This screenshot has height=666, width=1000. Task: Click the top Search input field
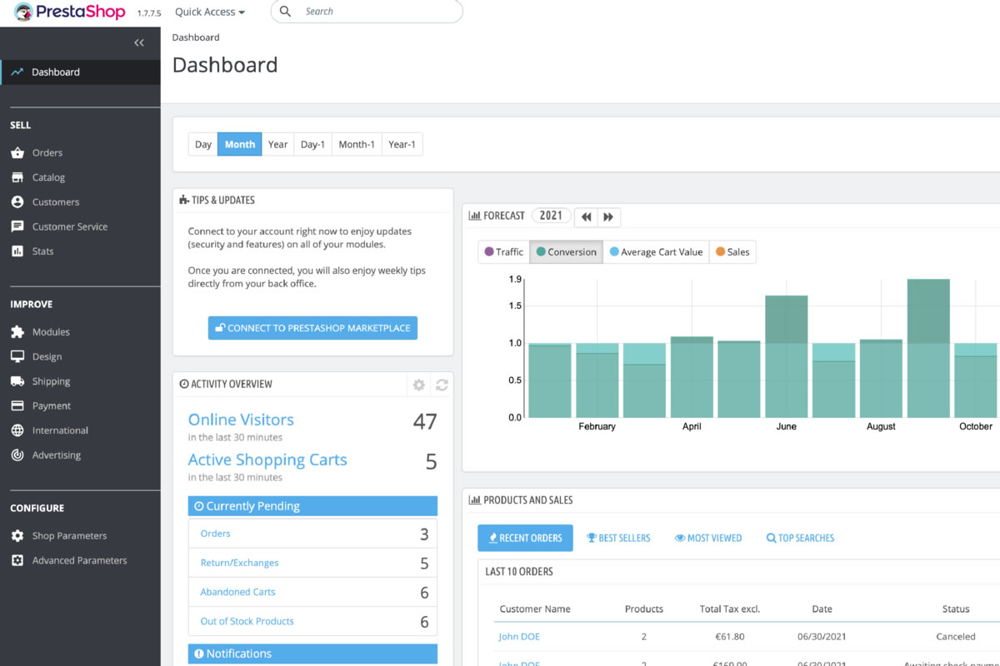[375, 12]
